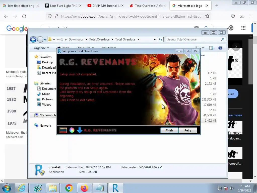This screenshot has height=193, width=257.
Task: Open the notepad icon in taskbar
Action: (100, 188)
